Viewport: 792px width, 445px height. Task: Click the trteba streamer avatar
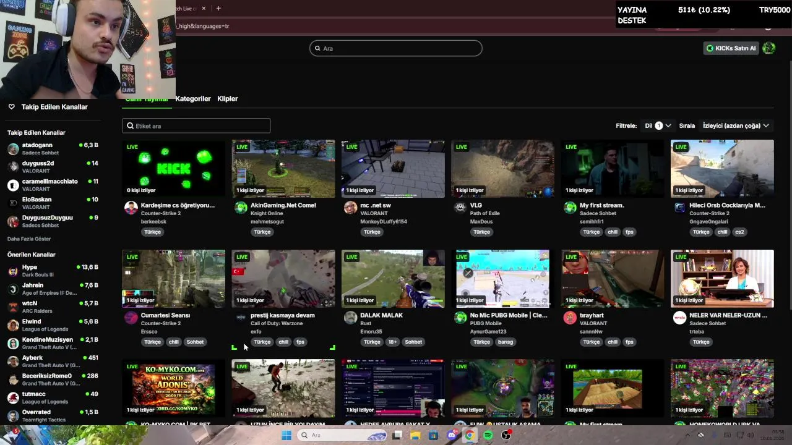[679, 318]
